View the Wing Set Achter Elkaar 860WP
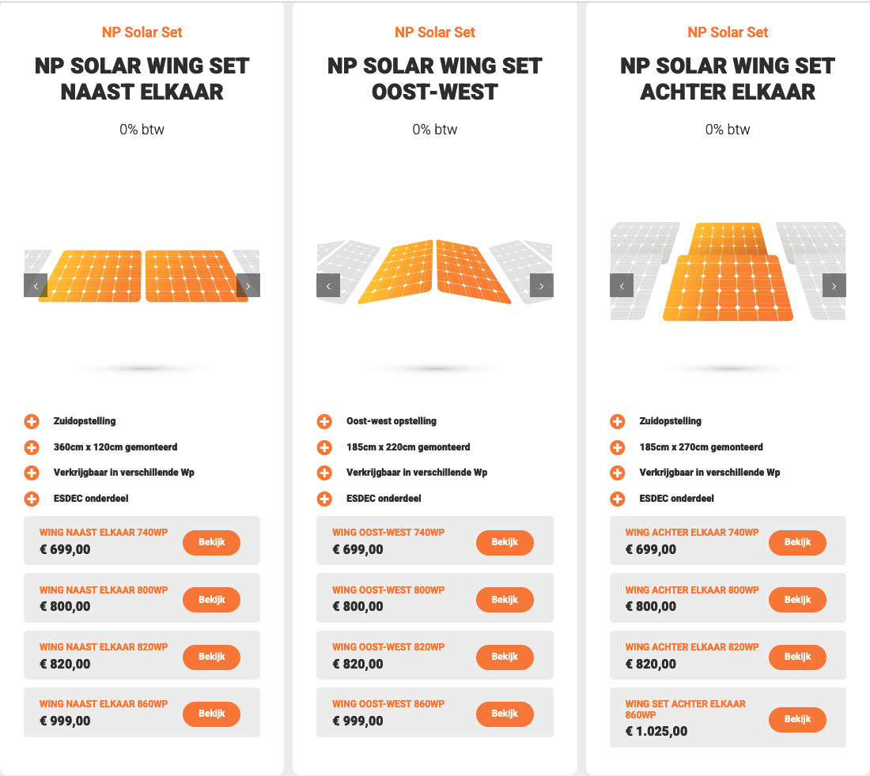The height and width of the screenshot is (776, 870). (x=797, y=719)
